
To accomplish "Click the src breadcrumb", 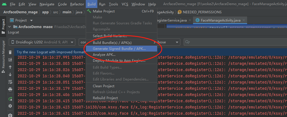I will [x=56, y=12].
